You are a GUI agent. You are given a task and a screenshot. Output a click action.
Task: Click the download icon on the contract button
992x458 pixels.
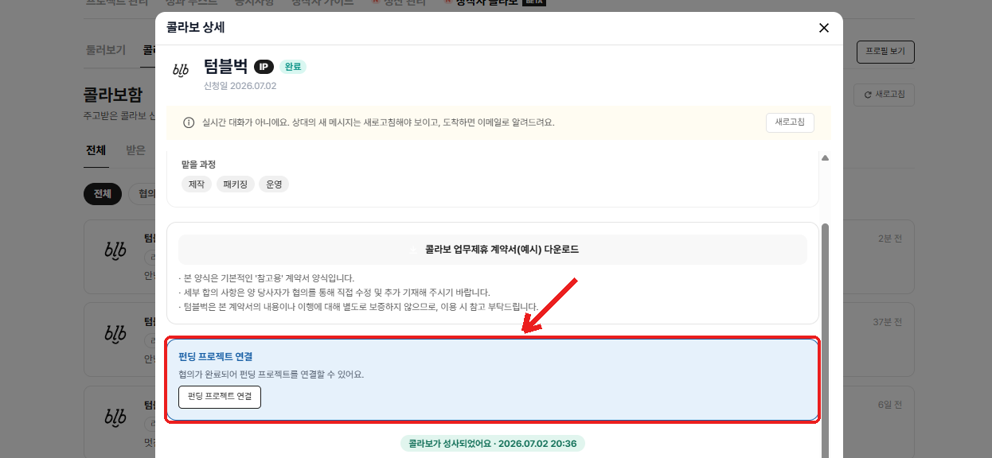pos(413,249)
